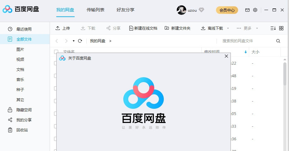Click 新建文件夹 to create folder
Viewport: 289px width, 151px height.
[x=177, y=28]
